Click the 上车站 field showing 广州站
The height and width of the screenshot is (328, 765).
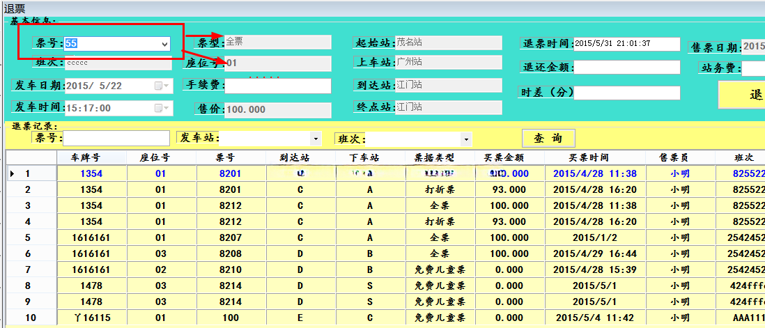[x=449, y=63]
